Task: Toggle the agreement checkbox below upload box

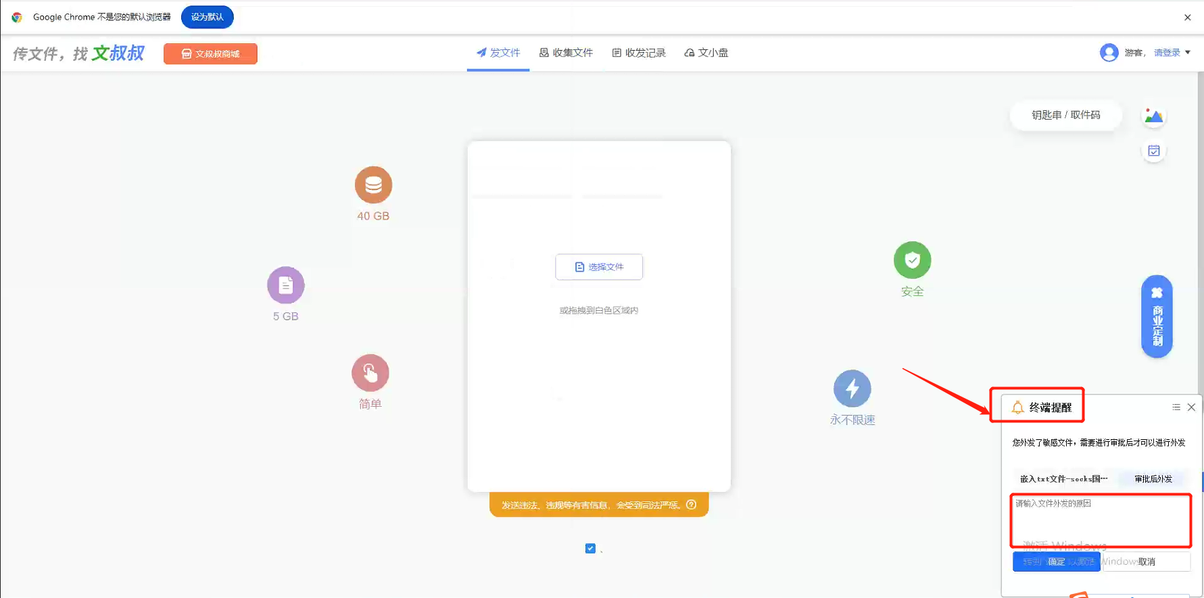Action: 590,548
